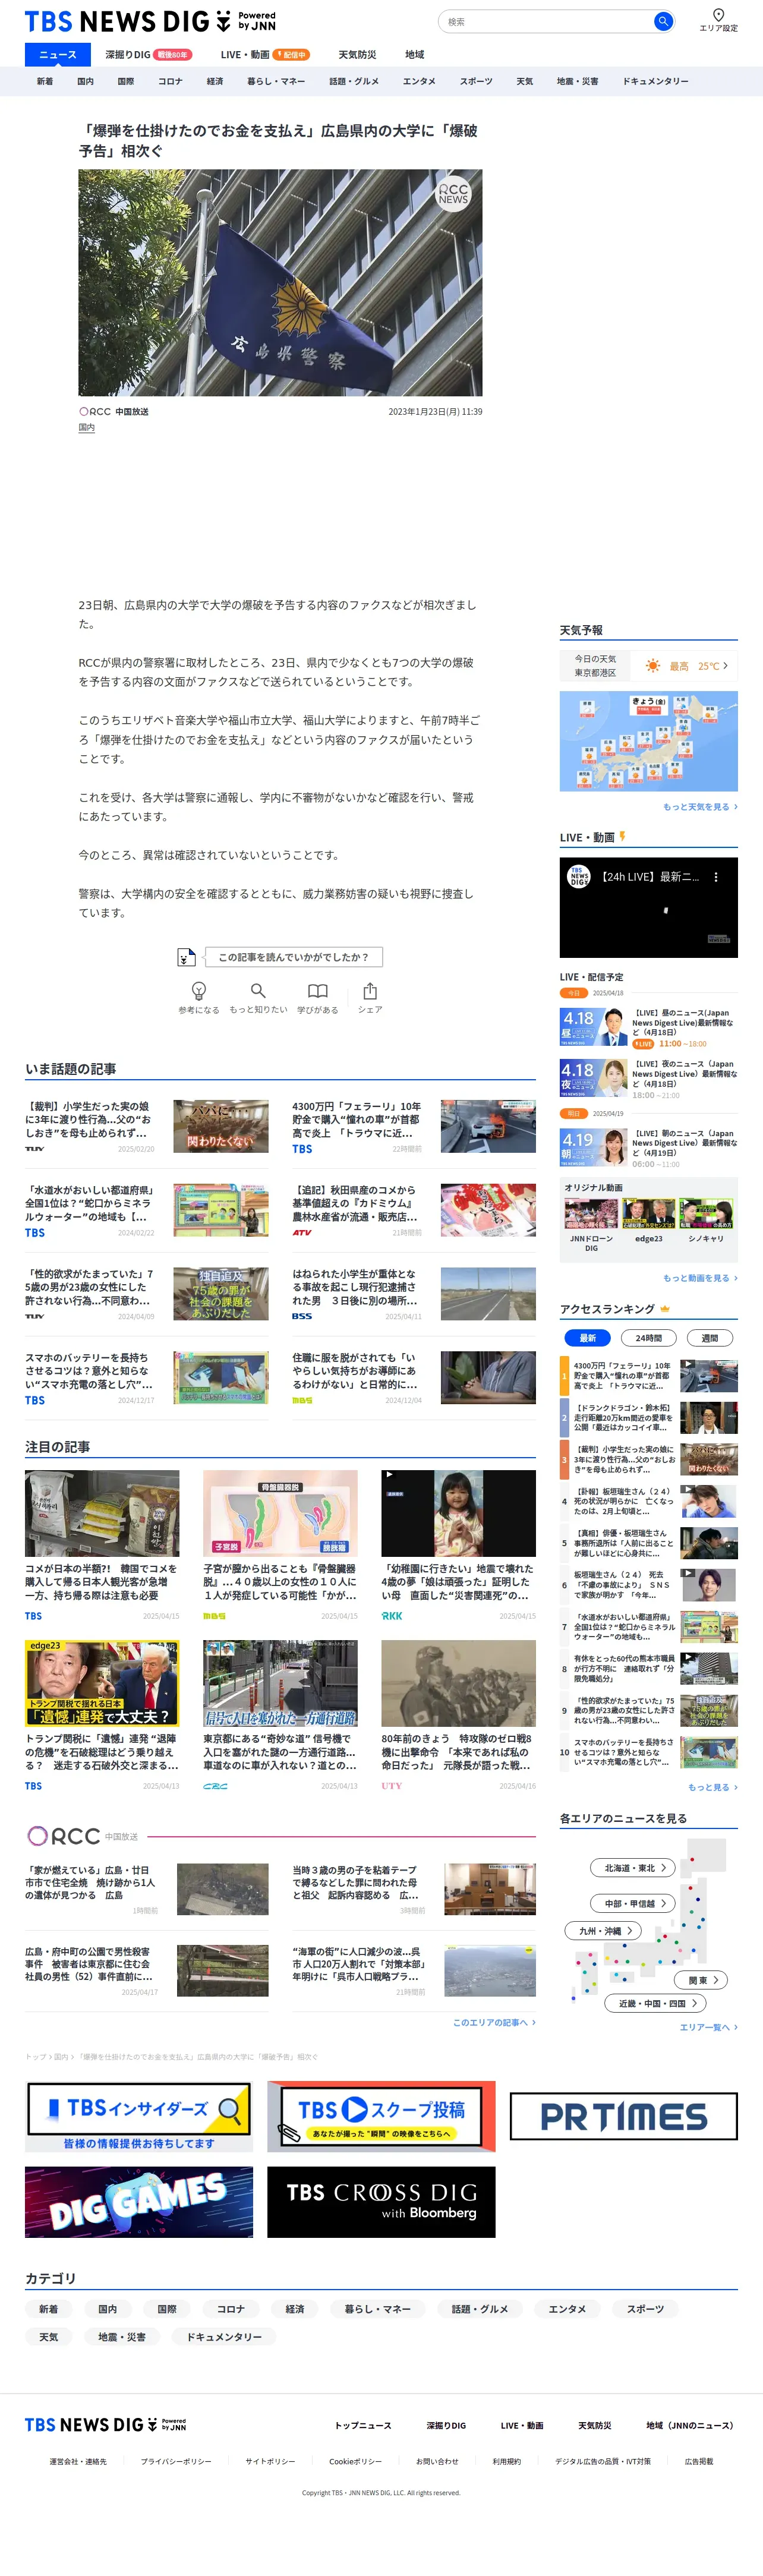Open the 4300万円フェラーリ trending article
The height and width of the screenshot is (2576, 763).
point(413,1126)
